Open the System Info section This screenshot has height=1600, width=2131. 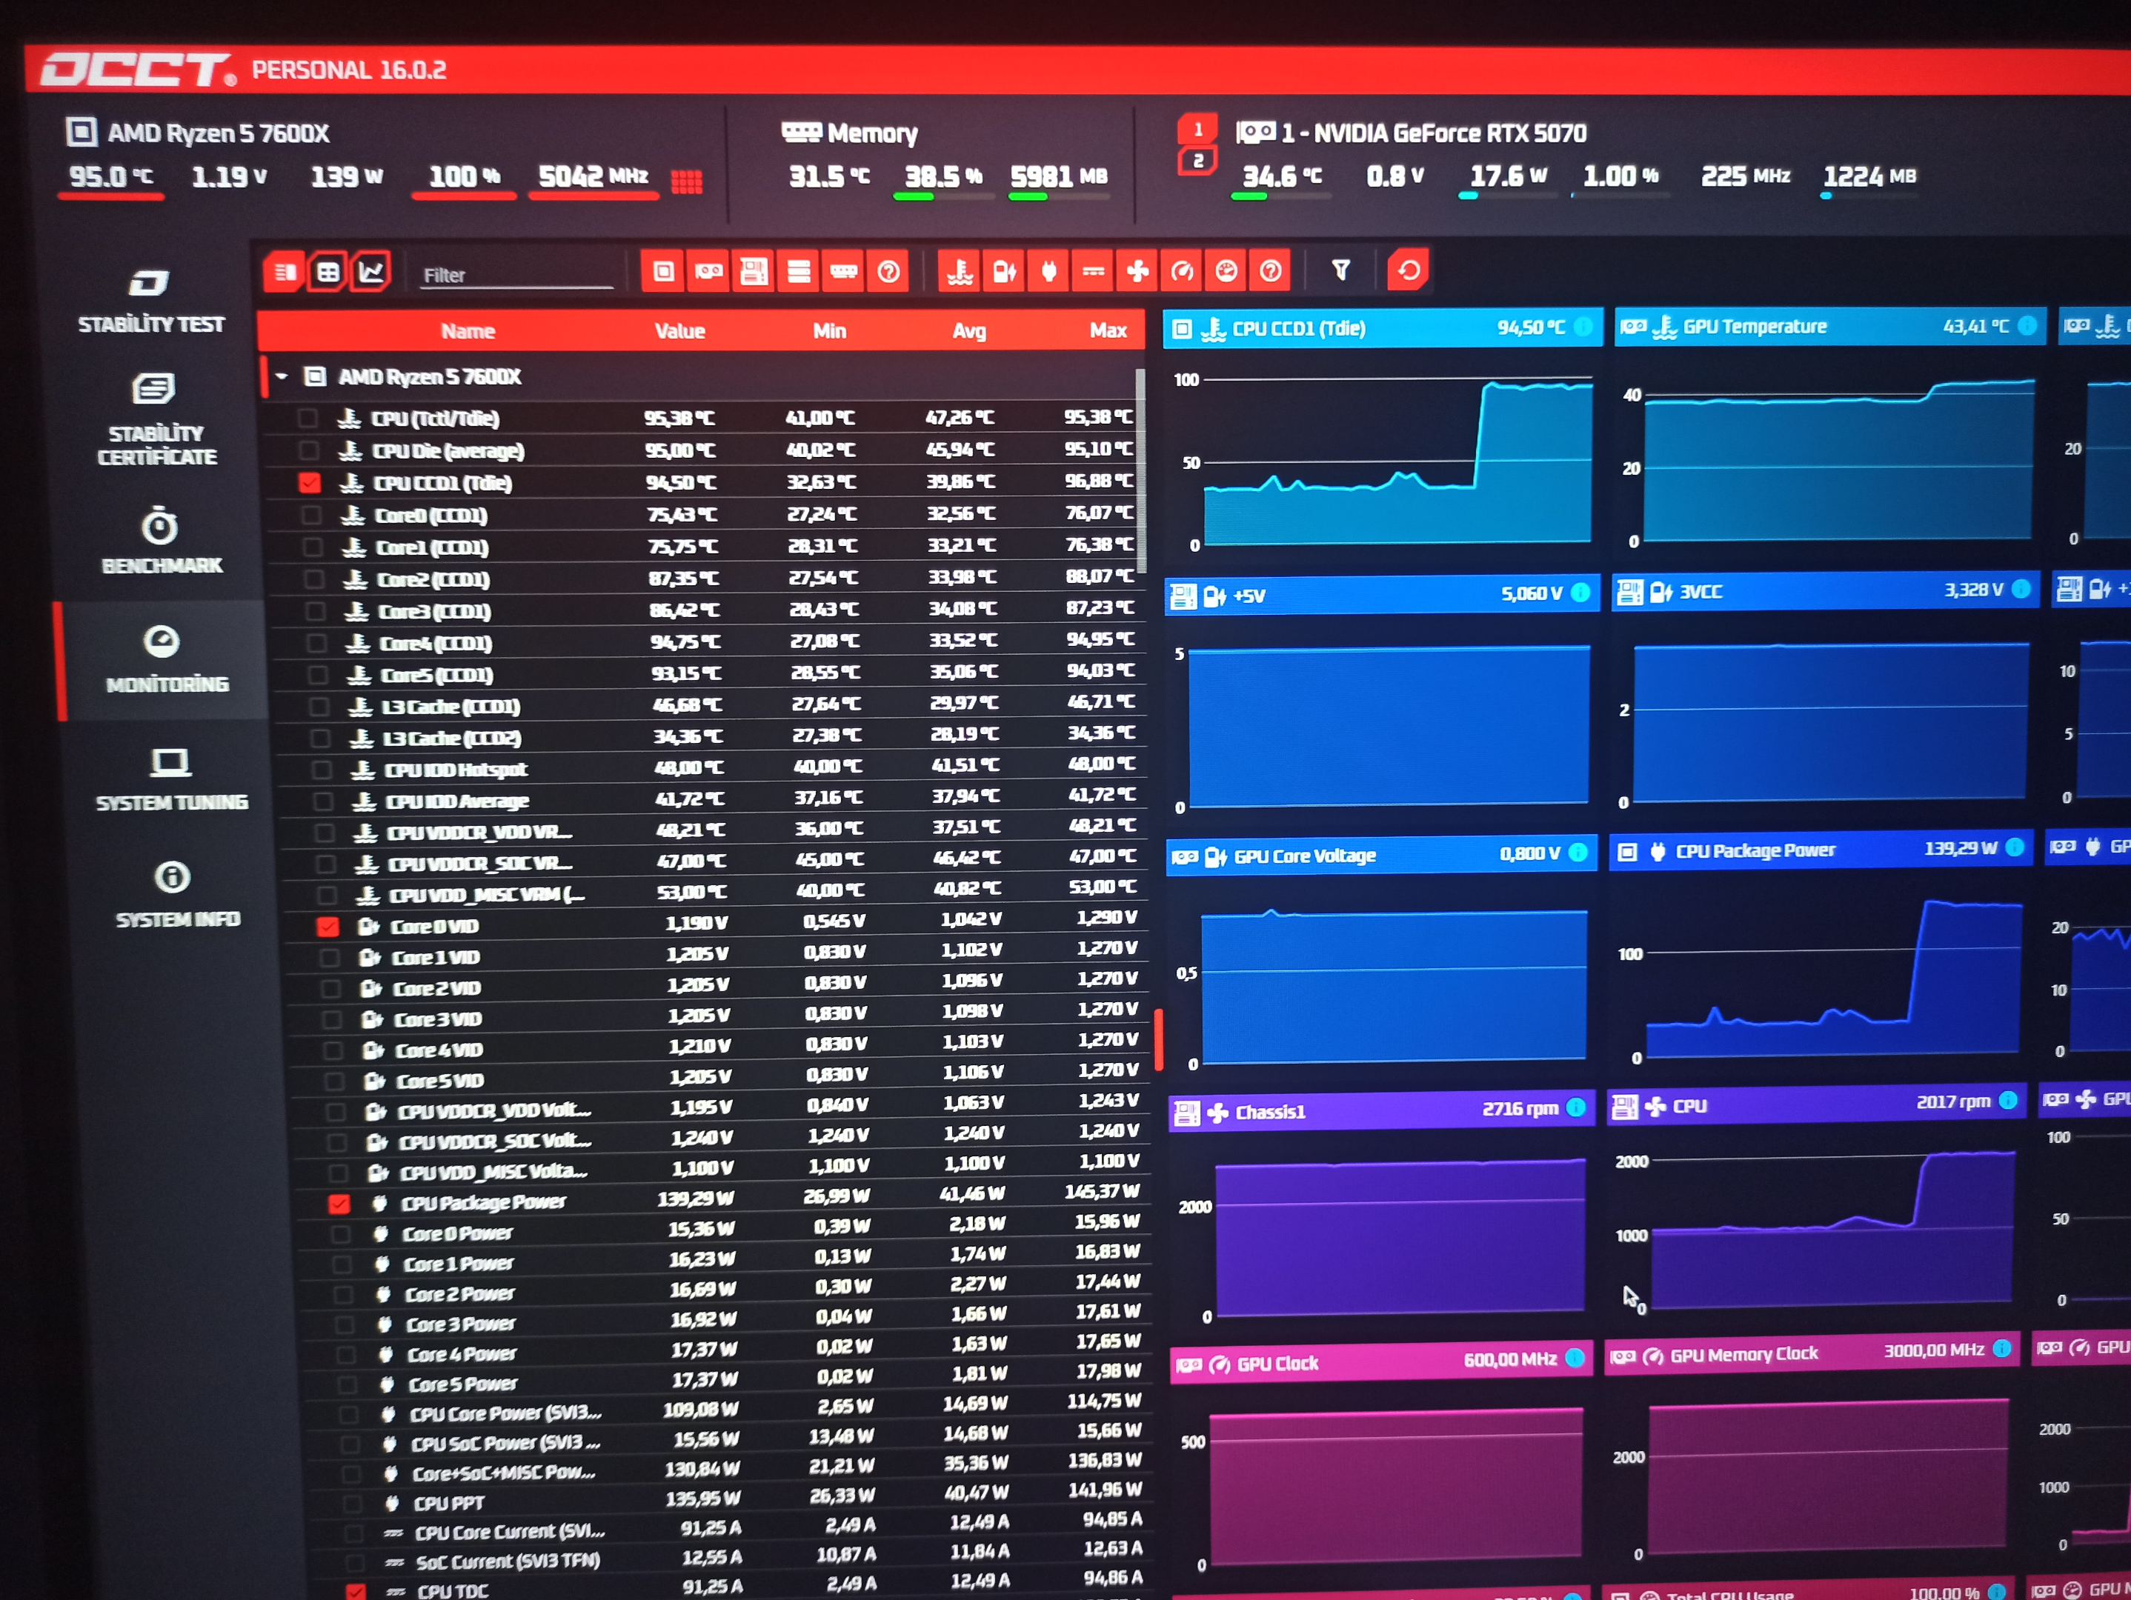pyautogui.click(x=177, y=895)
